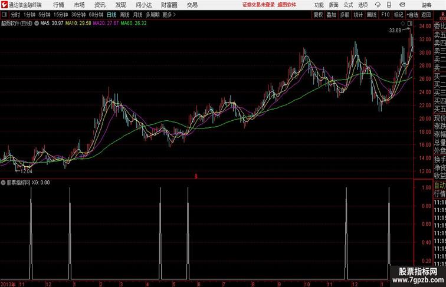446x287 pixels.
Task: Click the 标记 mark toolbar button
Action: pos(398,15)
